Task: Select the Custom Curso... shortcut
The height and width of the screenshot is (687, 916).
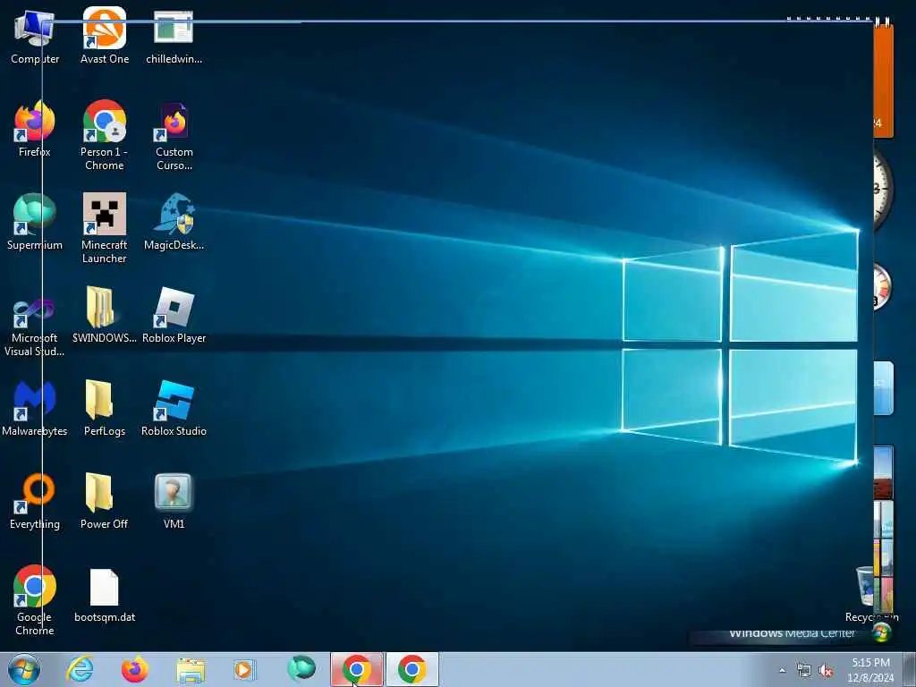Action: (x=174, y=136)
